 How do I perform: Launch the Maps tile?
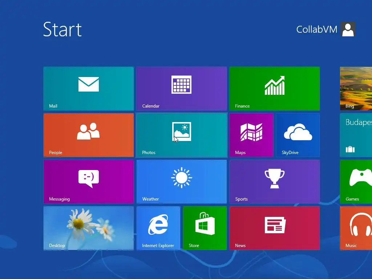251,135
